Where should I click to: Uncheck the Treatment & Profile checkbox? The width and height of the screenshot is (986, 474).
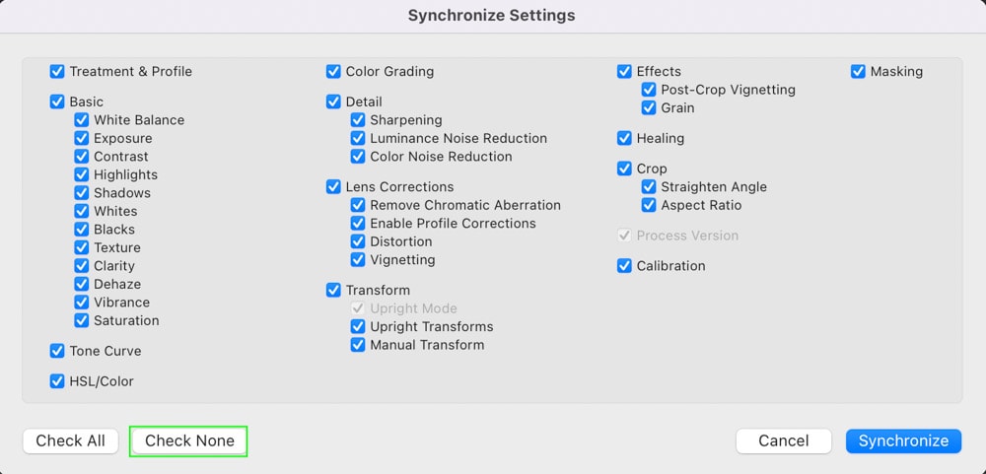click(x=57, y=72)
